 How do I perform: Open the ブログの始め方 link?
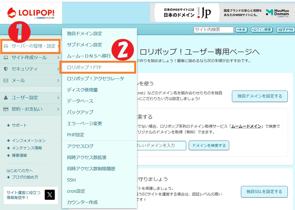[25, 177]
